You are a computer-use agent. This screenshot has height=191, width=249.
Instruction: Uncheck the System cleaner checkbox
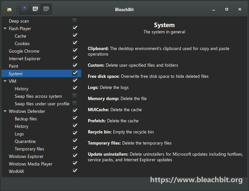75,73
